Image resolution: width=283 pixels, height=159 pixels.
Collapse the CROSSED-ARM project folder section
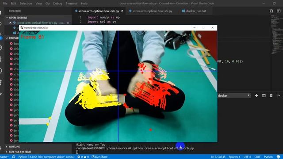pos(13,38)
